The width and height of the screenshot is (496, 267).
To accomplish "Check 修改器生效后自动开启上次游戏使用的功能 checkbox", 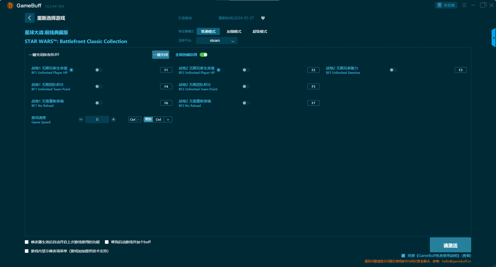I will (x=27, y=242).
